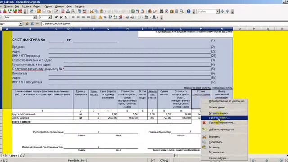Open the font name dropdown
The image size is (288, 162).
click(x=35, y=17)
